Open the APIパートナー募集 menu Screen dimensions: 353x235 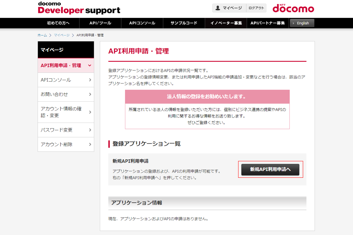tap(268, 23)
